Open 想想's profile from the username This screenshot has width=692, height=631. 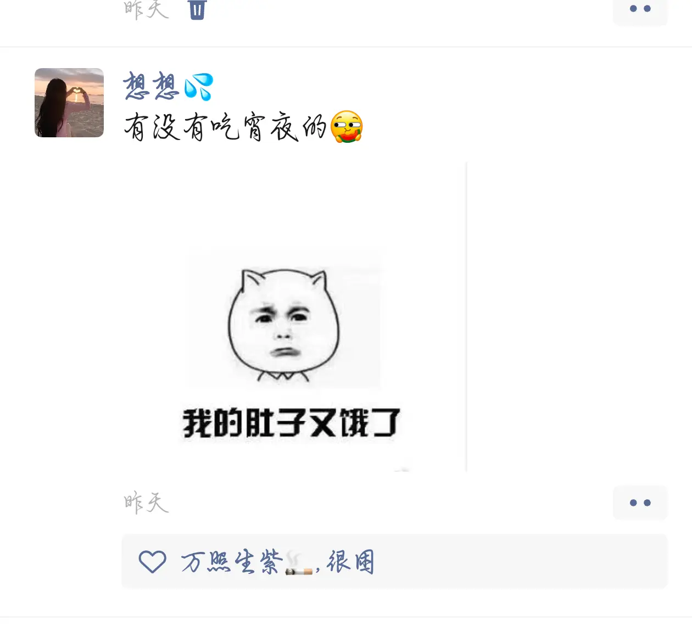152,86
